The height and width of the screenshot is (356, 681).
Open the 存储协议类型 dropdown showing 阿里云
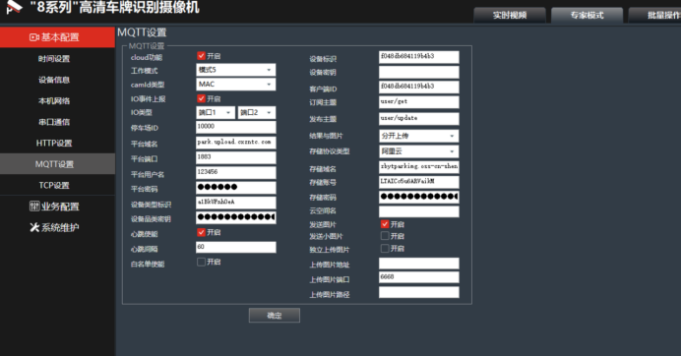[418, 151]
